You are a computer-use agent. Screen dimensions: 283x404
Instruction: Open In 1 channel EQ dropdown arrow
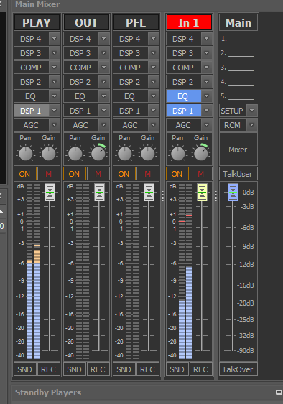(x=207, y=96)
